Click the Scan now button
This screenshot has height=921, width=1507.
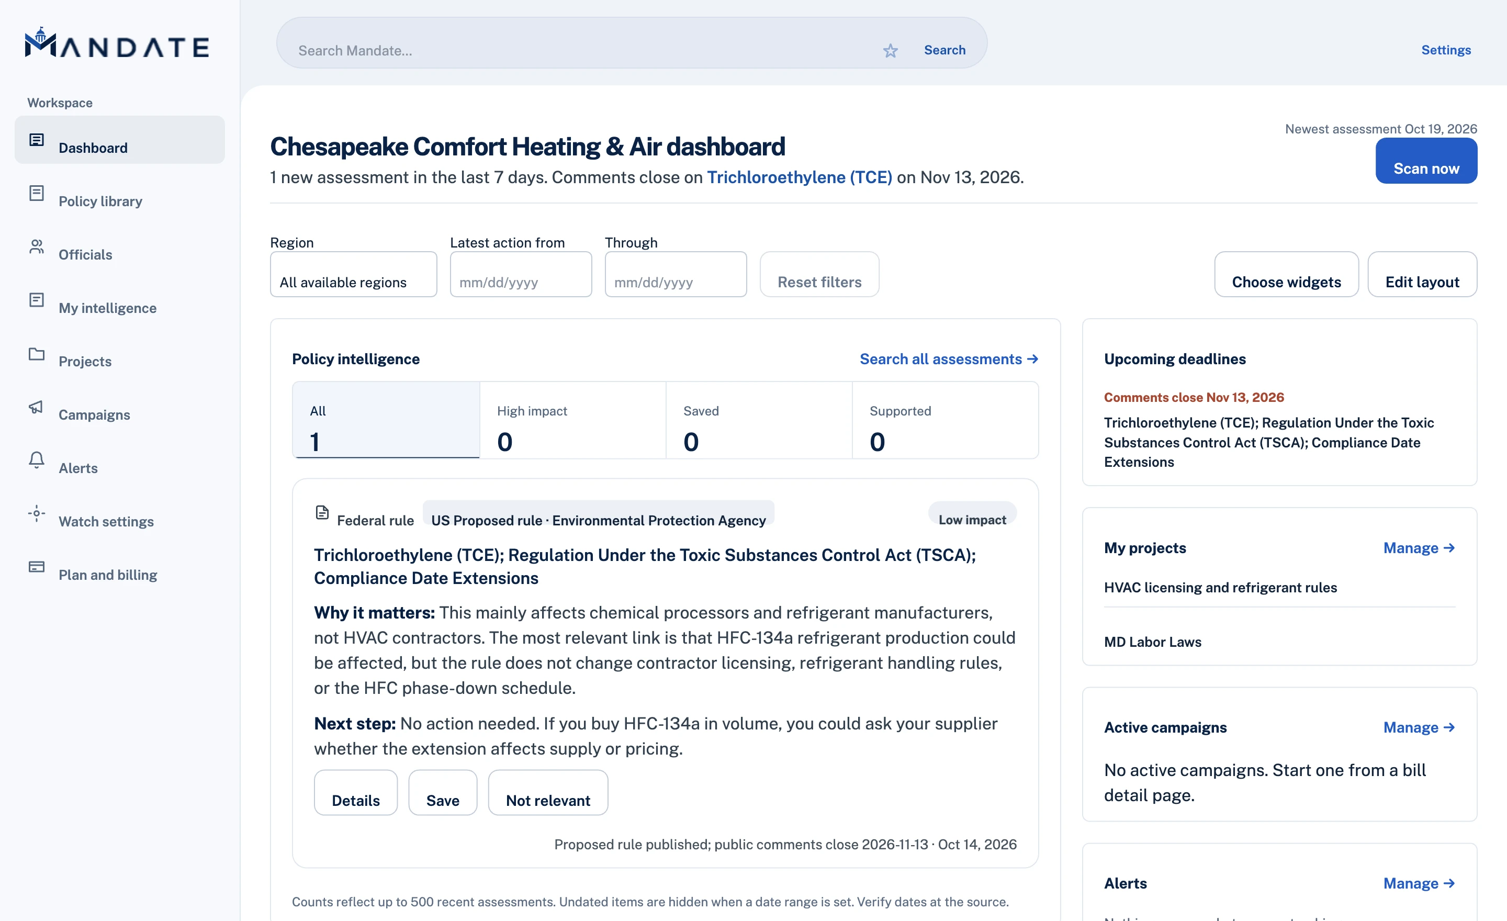1426,161
